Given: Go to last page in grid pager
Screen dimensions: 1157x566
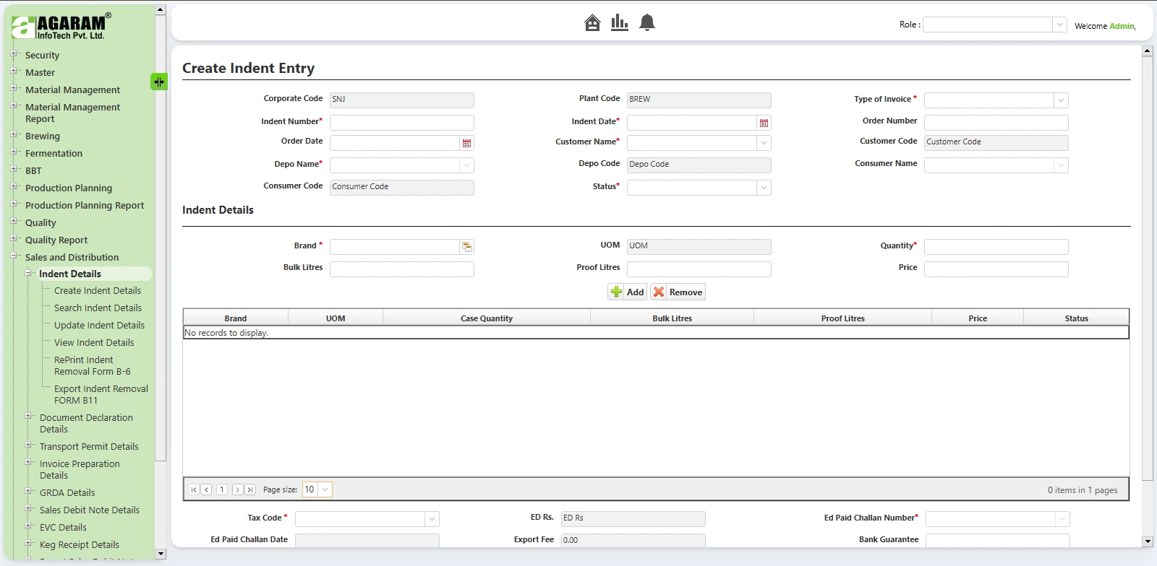Looking at the screenshot, I should tap(250, 489).
